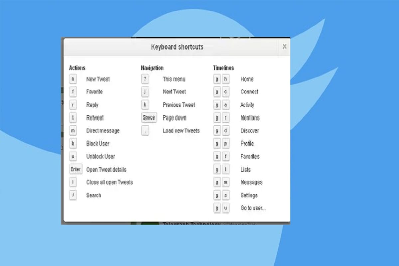Click the 'j' key beside Next Tweet
Viewport: 399px width, 266px height.
click(145, 92)
